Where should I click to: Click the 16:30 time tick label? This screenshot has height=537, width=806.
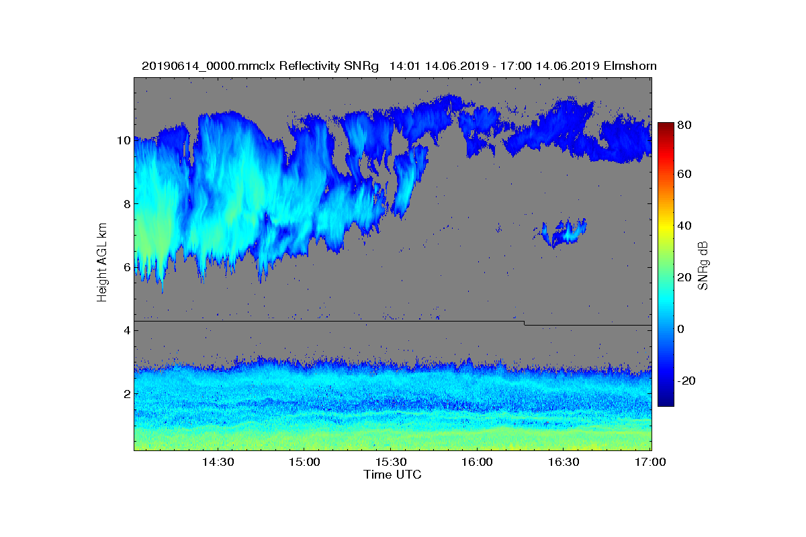tap(564, 462)
